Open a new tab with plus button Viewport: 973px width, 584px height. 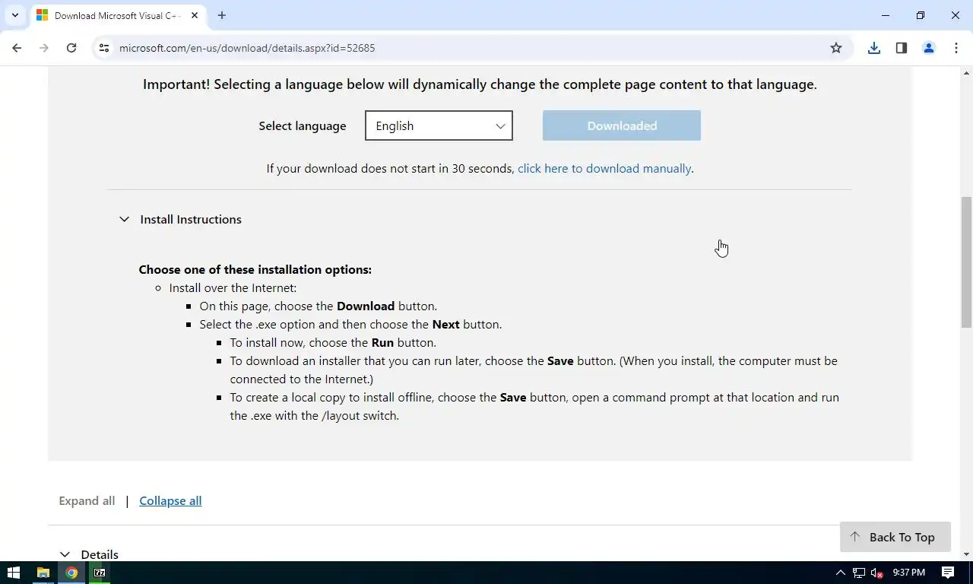[x=222, y=15]
